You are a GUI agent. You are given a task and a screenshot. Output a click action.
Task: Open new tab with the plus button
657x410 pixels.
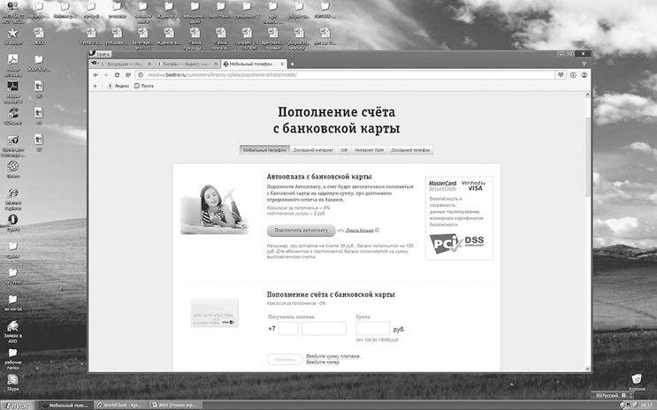(x=293, y=64)
